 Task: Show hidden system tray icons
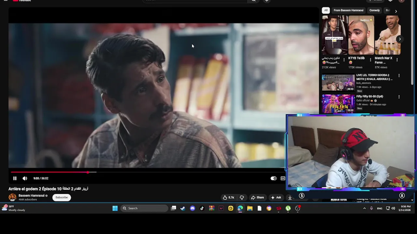pyautogui.click(x=364, y=208)
